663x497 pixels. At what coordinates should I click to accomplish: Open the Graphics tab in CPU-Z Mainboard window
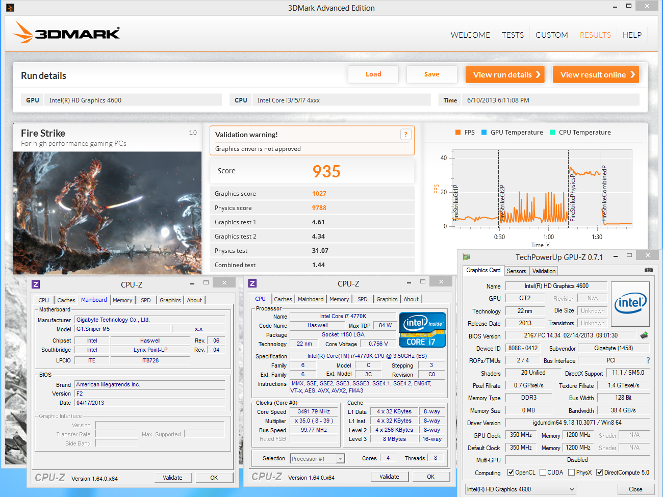[x=170, y=300]
